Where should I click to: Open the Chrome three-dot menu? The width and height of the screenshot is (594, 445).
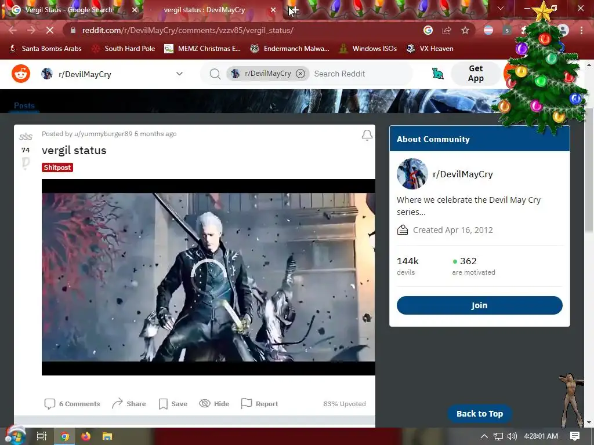coord(581,30)
